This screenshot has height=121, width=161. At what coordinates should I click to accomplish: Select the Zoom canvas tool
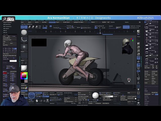point(138,47)
